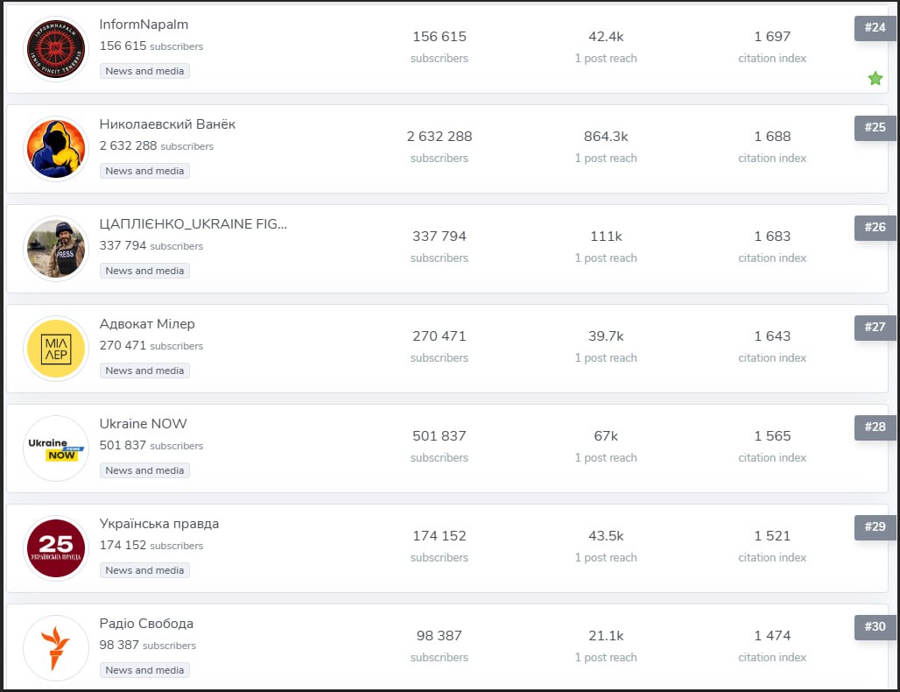
Task: Open the Українська правда title link
Action: click(159, 524)
